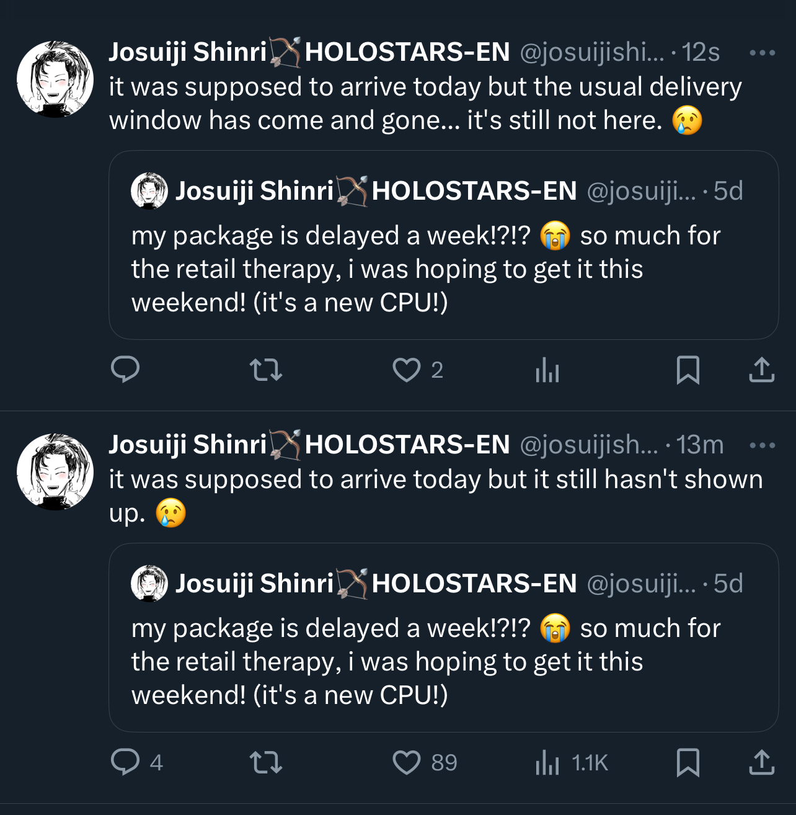This screenshot has width=796, height=815.
Task: View analytics of the 12s-old tweet
Action: [x=547, y=371]
